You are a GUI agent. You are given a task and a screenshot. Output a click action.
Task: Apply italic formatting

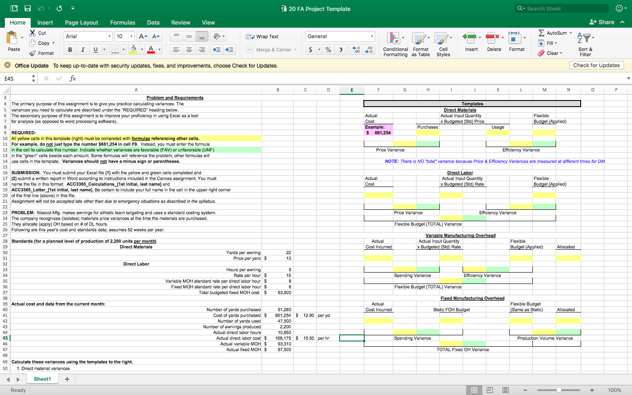(82, 49)
